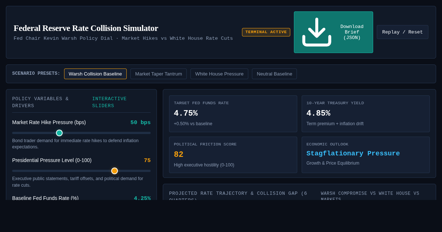Viewport: 442px width, 232px height.
Task: Click the Market Rate Hike Pressure (bps) label
Action: pyautogui.click(x=49, y=122)
